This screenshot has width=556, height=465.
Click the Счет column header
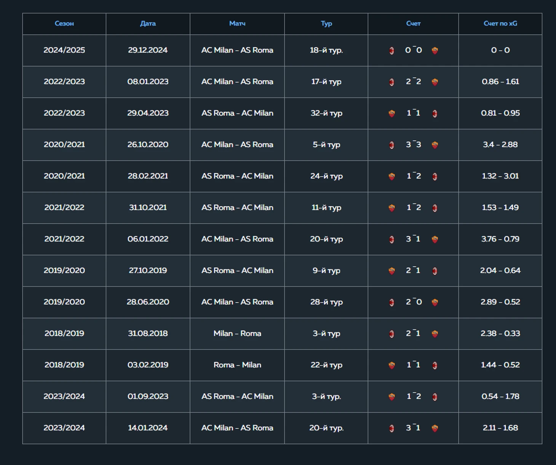[413, 24]
